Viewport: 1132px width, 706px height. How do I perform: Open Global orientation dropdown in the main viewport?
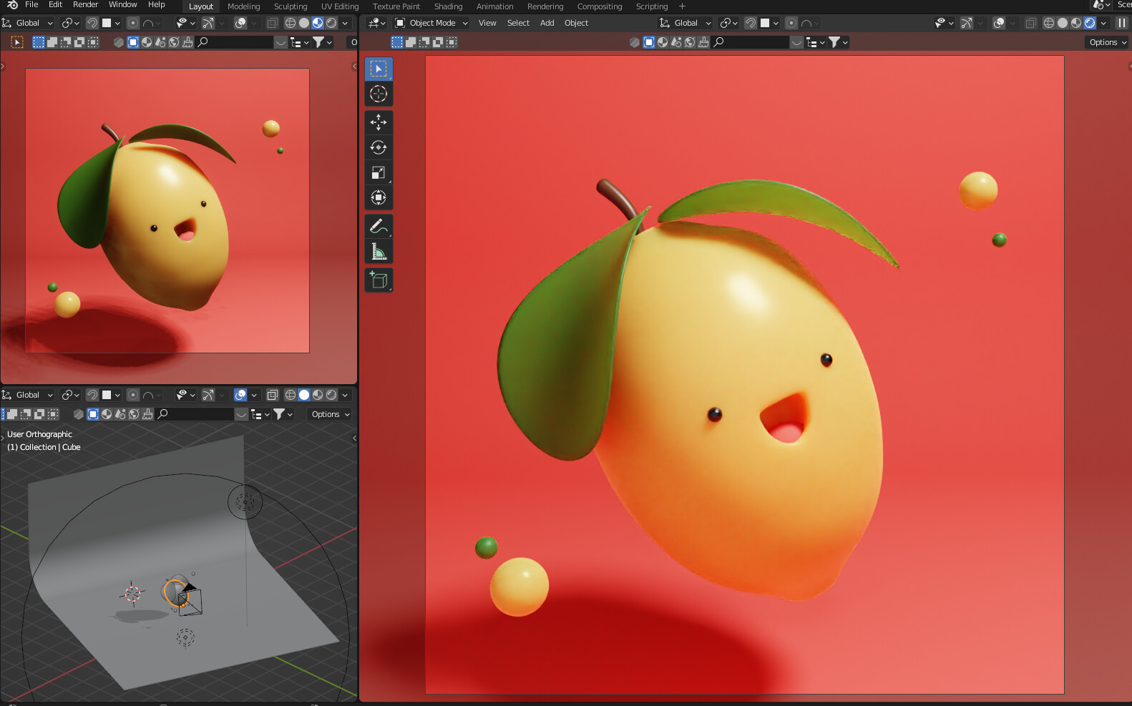[685, 23]
